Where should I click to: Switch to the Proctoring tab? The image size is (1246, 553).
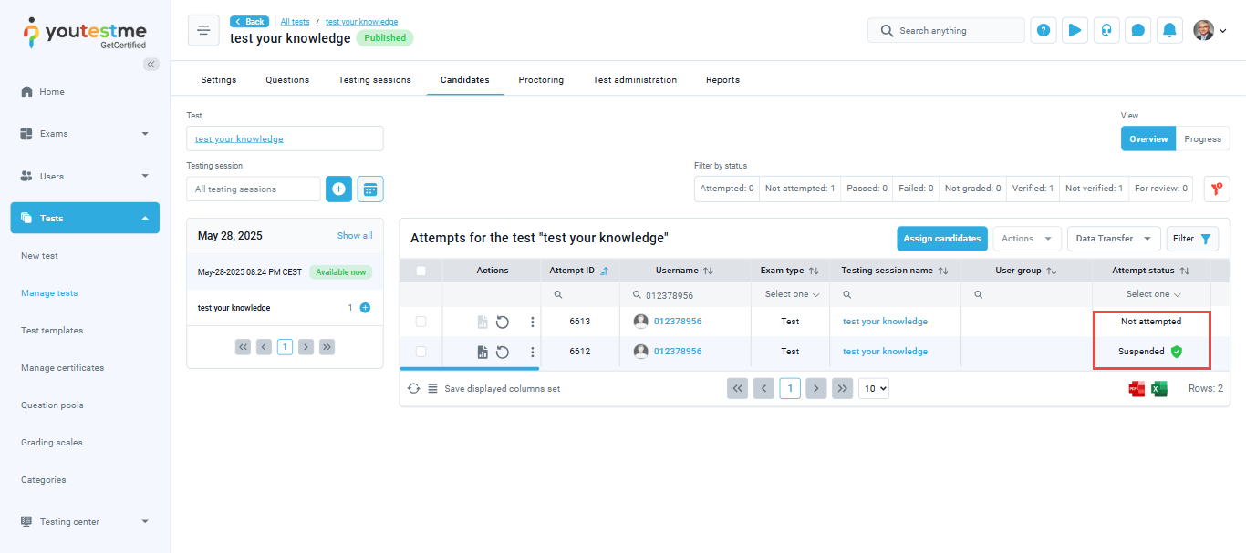click(x=541, y=80)
